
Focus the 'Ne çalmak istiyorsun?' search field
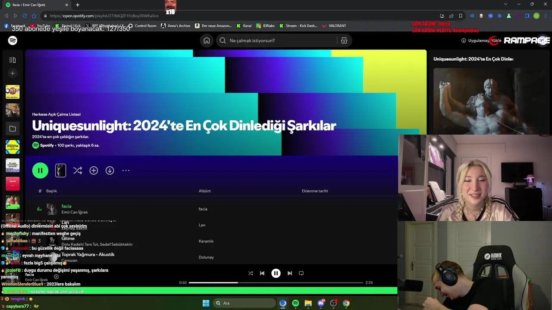click(276, 40)
